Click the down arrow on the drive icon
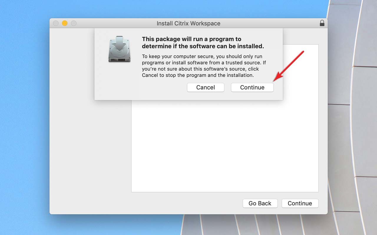377x235 pixels. point(119,43)
